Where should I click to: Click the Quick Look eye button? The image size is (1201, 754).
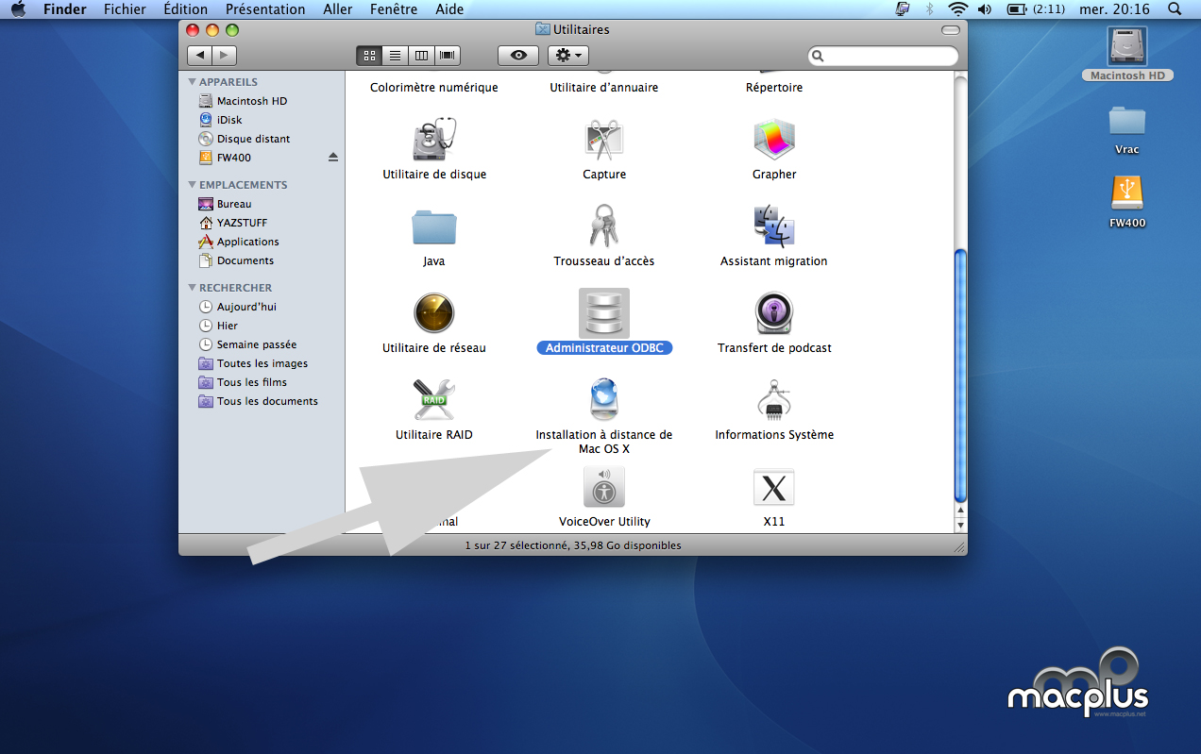518,56
